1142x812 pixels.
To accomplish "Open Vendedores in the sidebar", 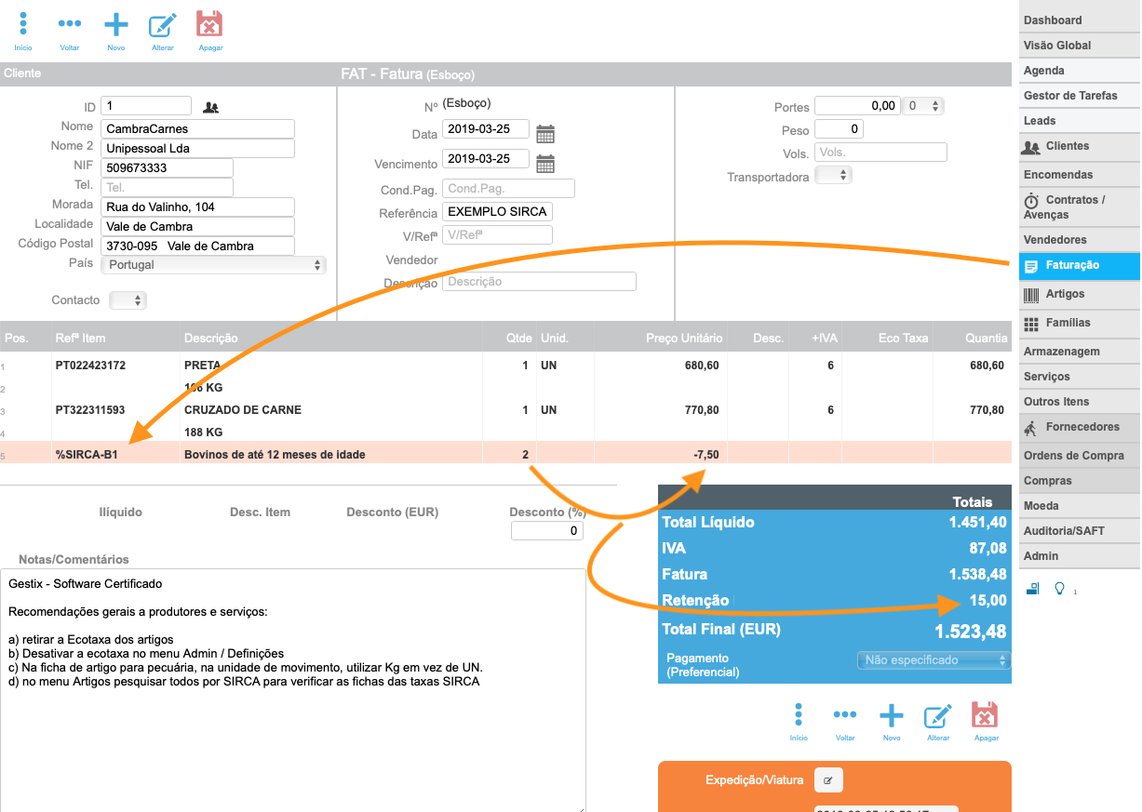I will [x=1079, y=240].
